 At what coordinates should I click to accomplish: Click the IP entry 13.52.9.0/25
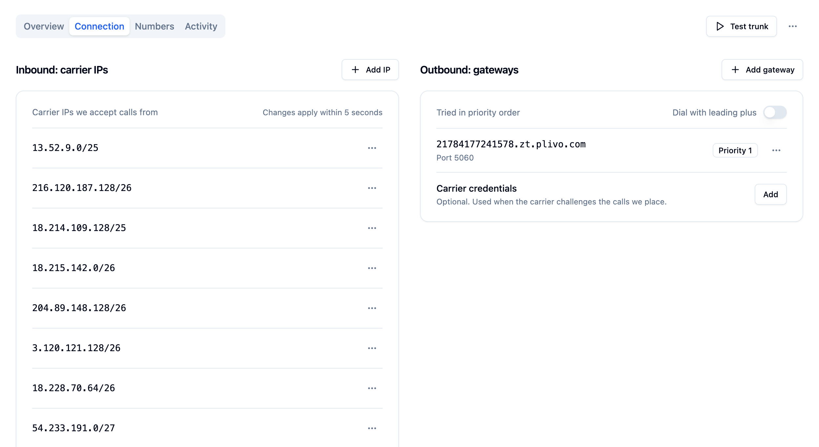65,148
